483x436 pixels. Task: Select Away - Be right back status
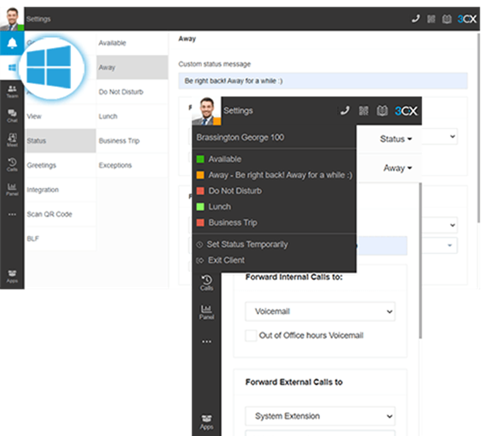(274, 175)
